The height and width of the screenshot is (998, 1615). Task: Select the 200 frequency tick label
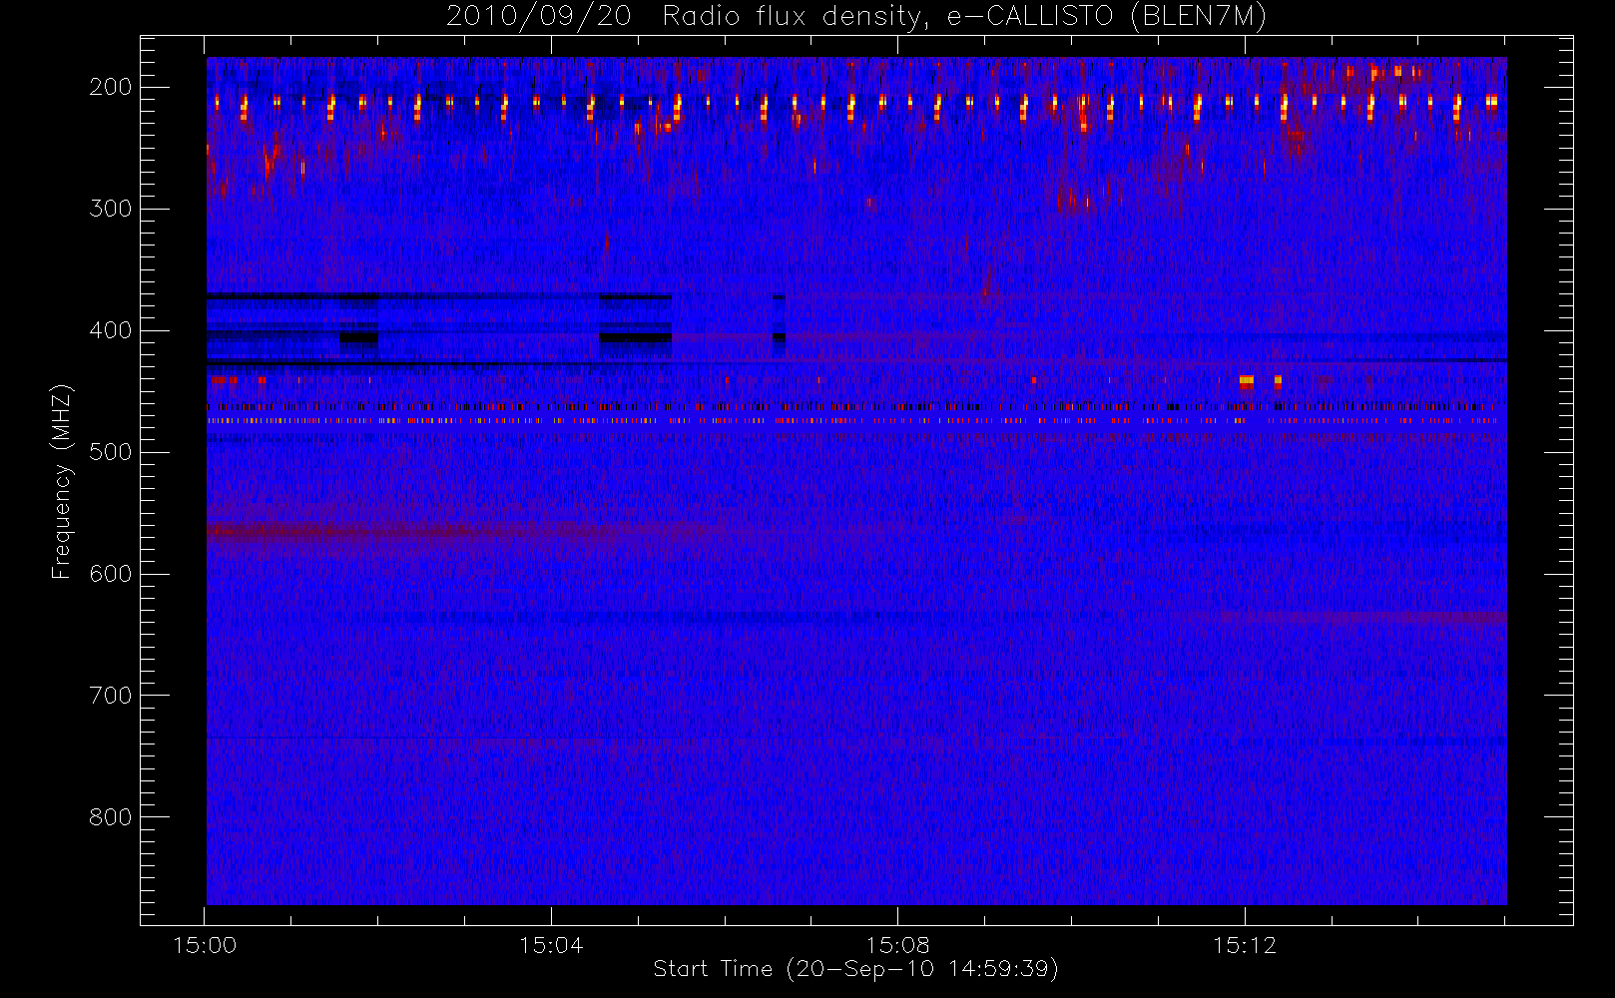coord(111,87)
